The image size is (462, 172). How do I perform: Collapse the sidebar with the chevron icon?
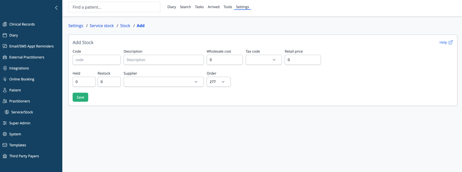(x=56, y=8)
